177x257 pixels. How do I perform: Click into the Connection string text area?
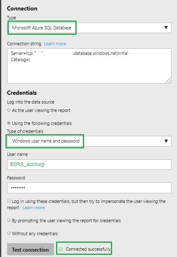89,66
